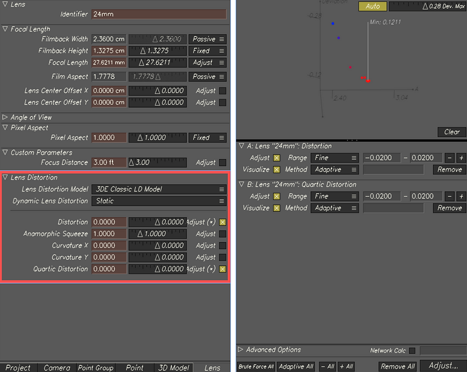
Task: Switch to the Point Group tab
Action: pyautogui.click(x=95, y=367)
